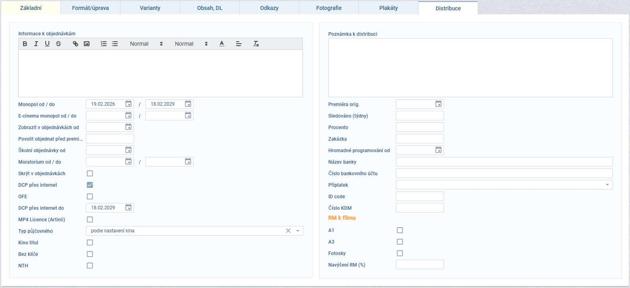Open calendar for Zobrazit v objednávkách od
Viewport: 630px width, 288px height.
pos(128,127)
